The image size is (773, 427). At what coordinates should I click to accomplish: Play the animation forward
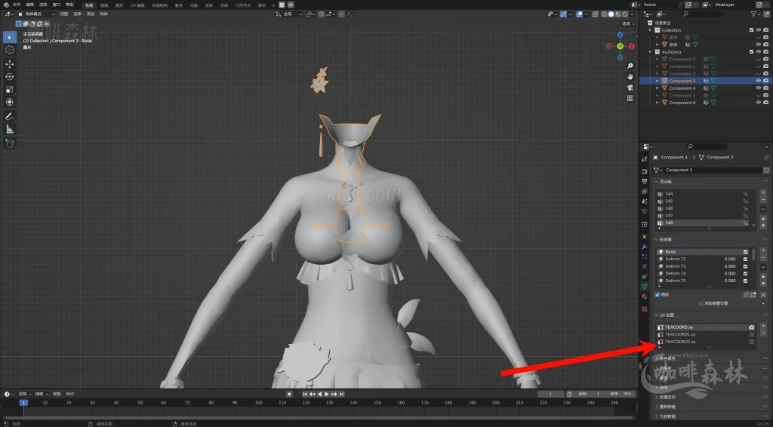326,394
